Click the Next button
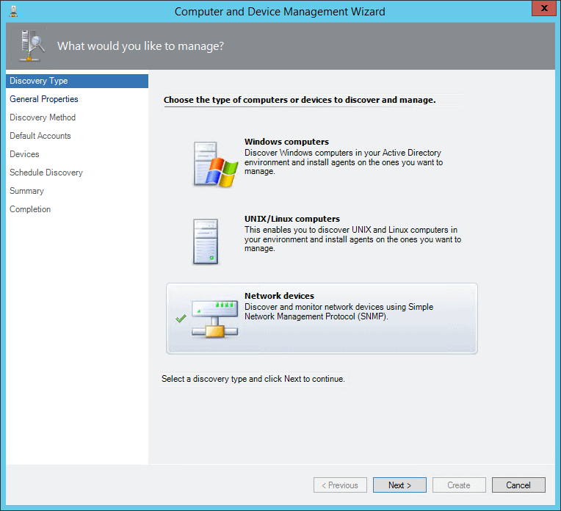561x511 pixels. point(399,485)
